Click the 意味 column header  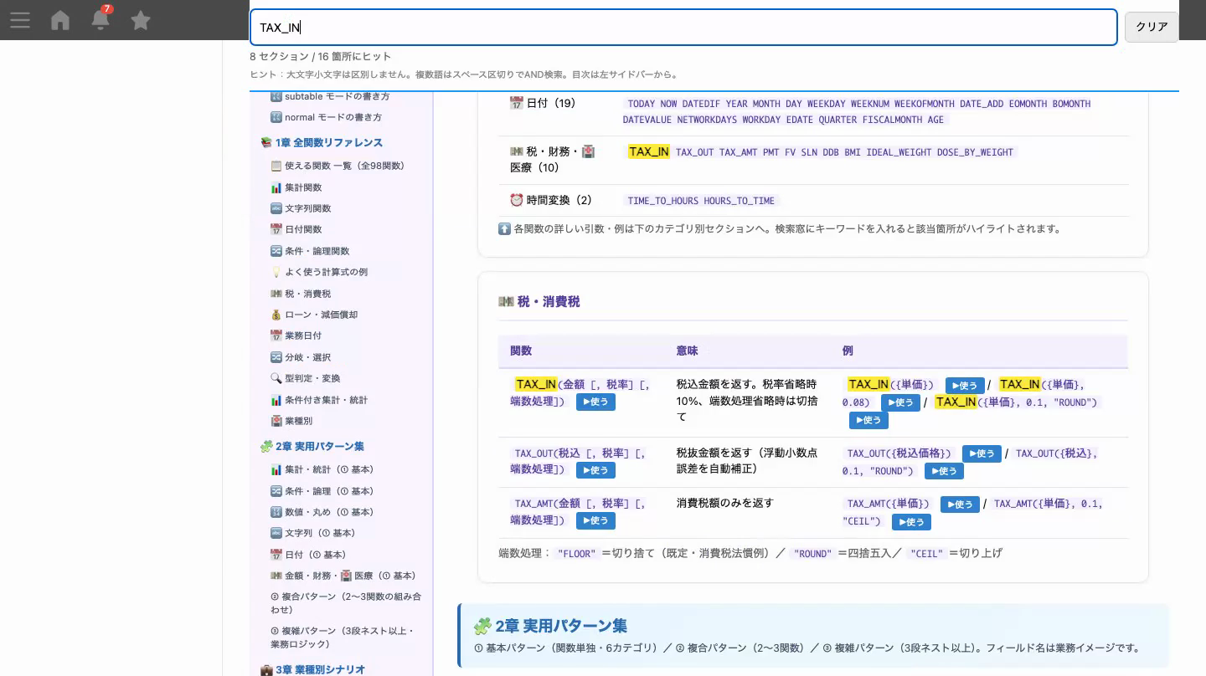(688, 351)
